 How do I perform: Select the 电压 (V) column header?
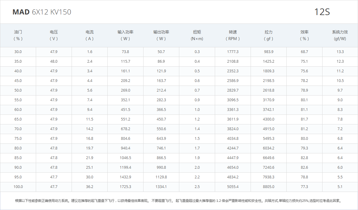54,35
